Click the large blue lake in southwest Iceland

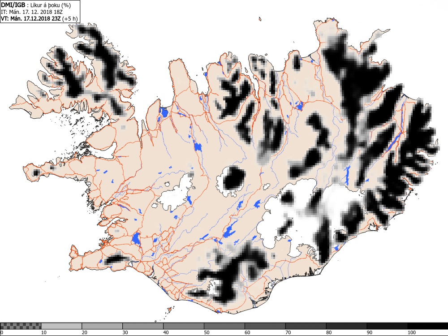click(136, 239)
